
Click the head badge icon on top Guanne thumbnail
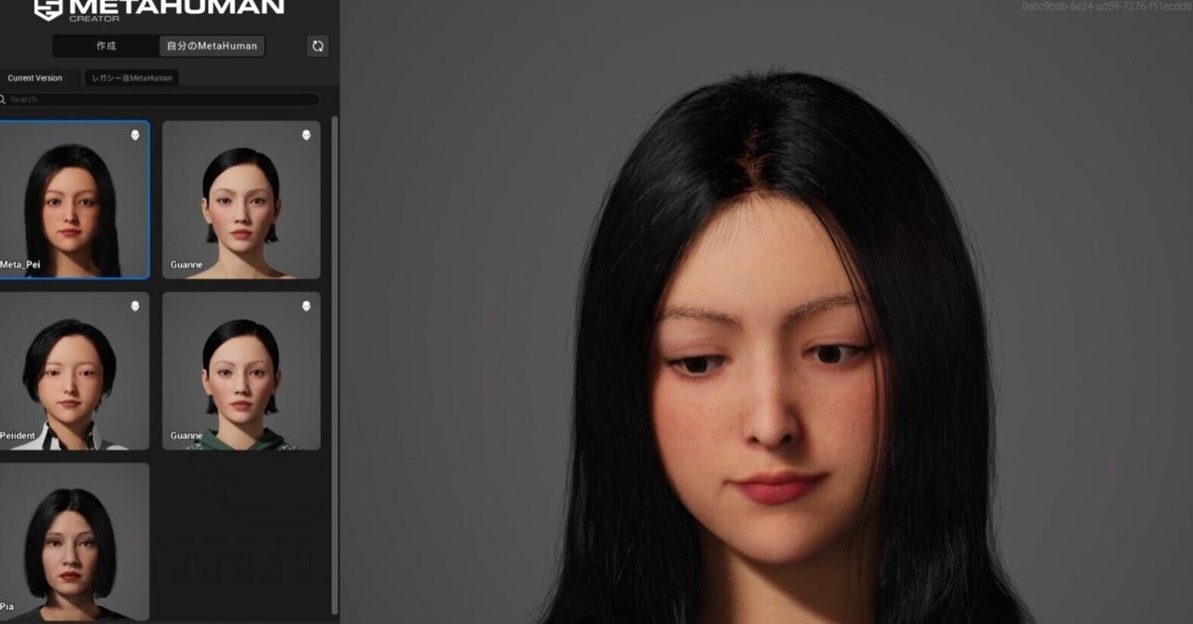[x=306, y=135]
